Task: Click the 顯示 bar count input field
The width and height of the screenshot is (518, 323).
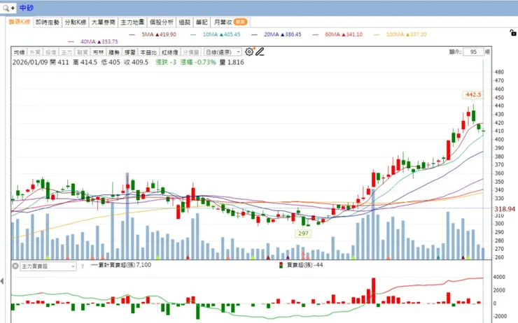Action: click(473, 52)
